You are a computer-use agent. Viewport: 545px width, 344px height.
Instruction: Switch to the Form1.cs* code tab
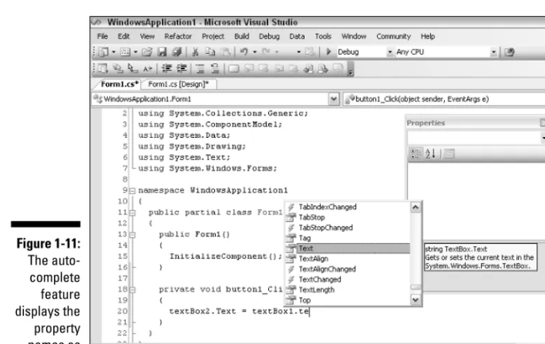point(119,85)
